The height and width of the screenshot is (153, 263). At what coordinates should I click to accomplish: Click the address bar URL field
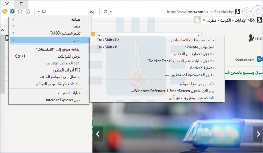click(192, 12)
